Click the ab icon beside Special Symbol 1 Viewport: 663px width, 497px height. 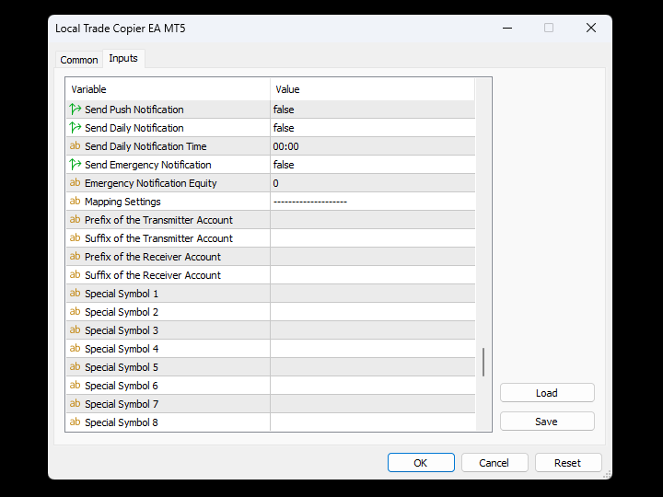click(x=75, y=294)
